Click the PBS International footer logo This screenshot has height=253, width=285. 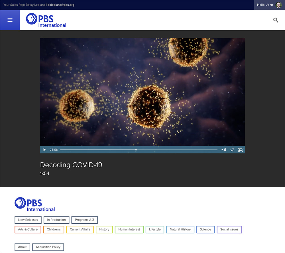pyautogui.click(x=35, y=204)
